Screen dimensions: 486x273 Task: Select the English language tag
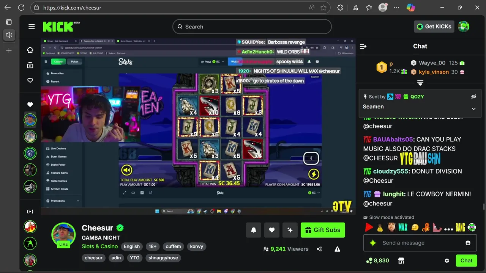132,246
